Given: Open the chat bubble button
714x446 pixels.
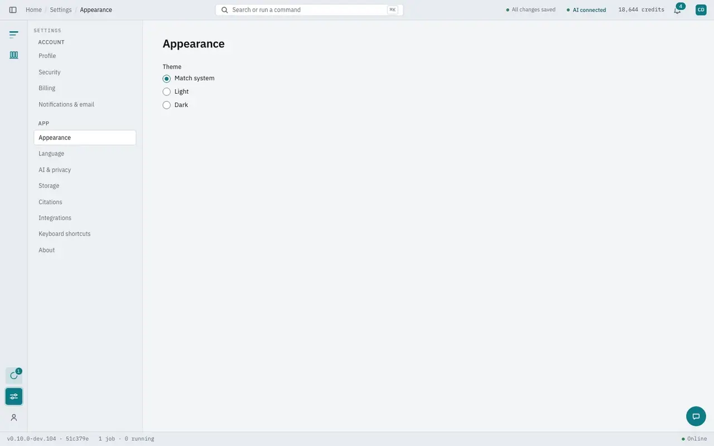Looking at the screenshot, I should (x=696, y=416).
